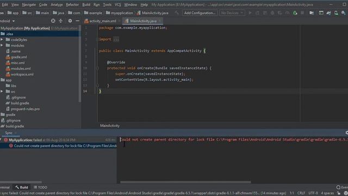This screenshot has height=196, width=348.
Task: Expand the modules folder
Action: pos(2,45)
